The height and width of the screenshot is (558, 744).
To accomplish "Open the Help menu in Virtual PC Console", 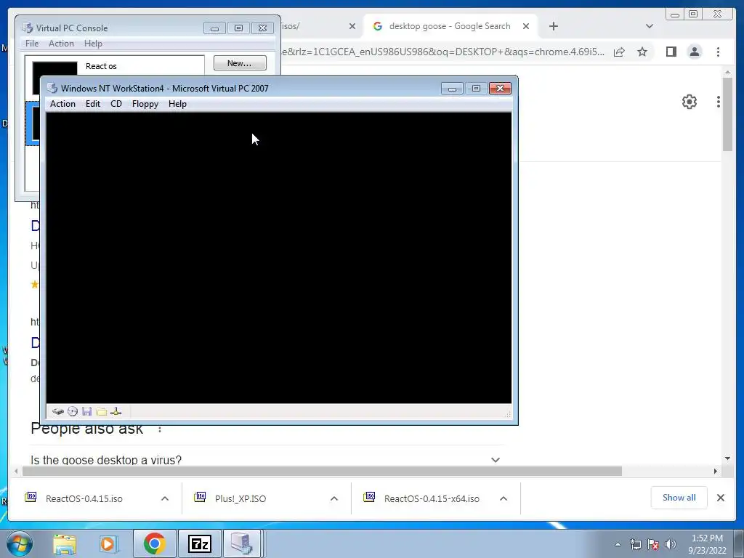I will [93, 44].
